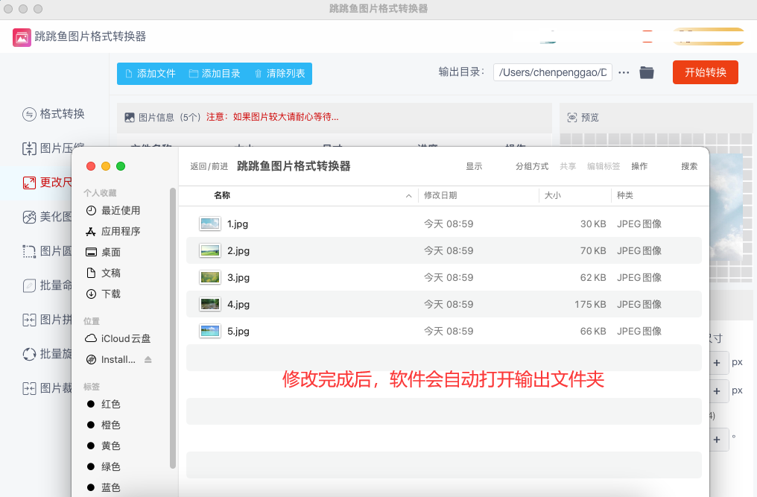Click the 70 KB size value
This screenshot has width=757, height=497.
593,250
